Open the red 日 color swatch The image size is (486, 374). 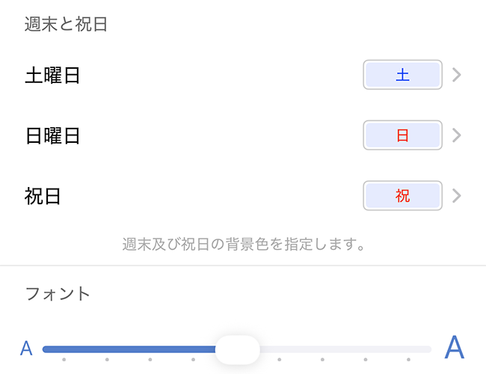tap(402, 135)
